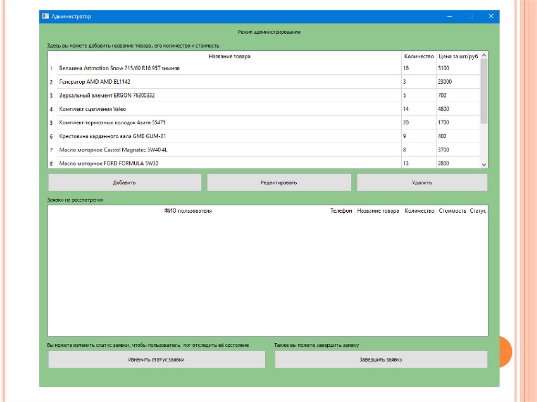Image resolution: width=537 pixels, height=402 pixels.
Task: Click the Добавить button
Action: tap(124, 183)
